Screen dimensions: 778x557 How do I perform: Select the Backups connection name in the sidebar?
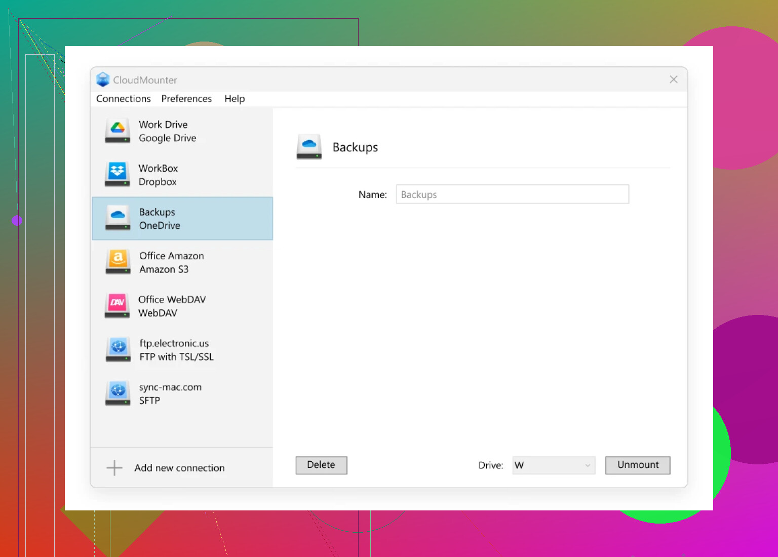pos(157,212)
